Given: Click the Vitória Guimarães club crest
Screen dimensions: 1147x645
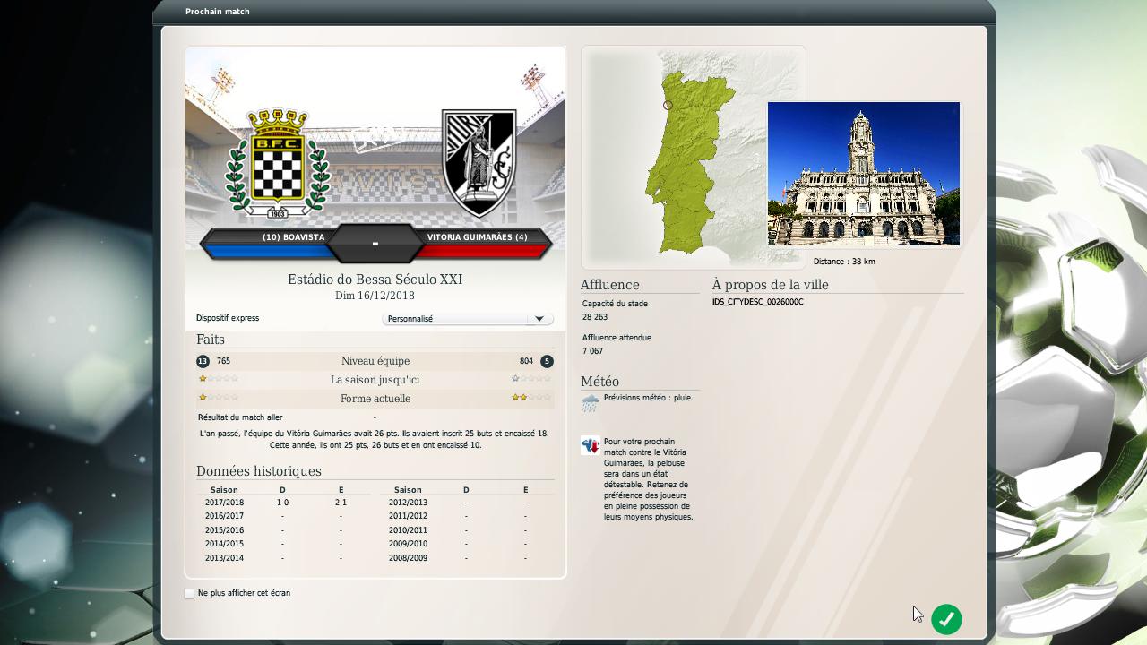Looking at the screenshot, I should 479,163.
